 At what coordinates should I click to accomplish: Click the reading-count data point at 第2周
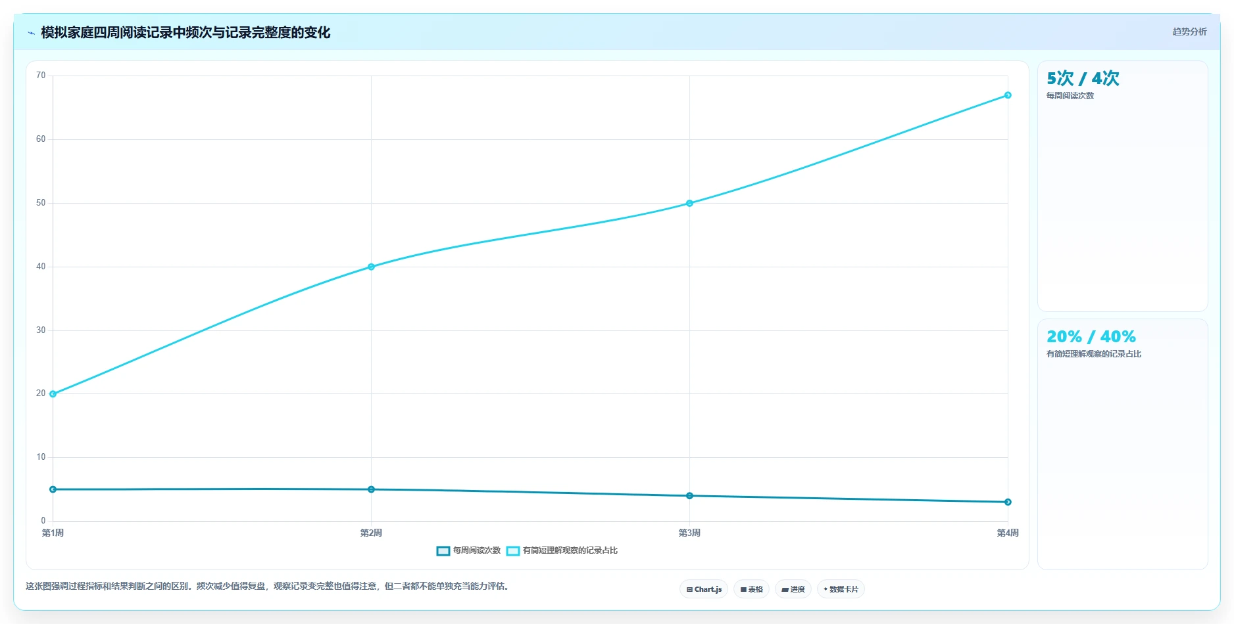(x=371, y=489)
